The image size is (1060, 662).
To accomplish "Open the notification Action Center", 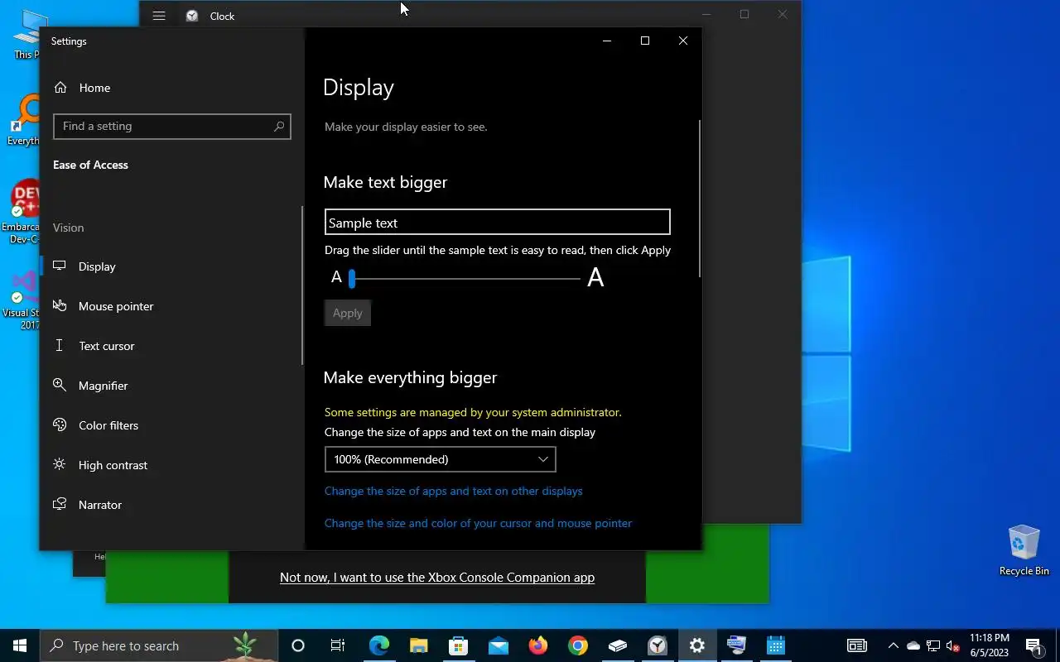I will (1034, 645).
